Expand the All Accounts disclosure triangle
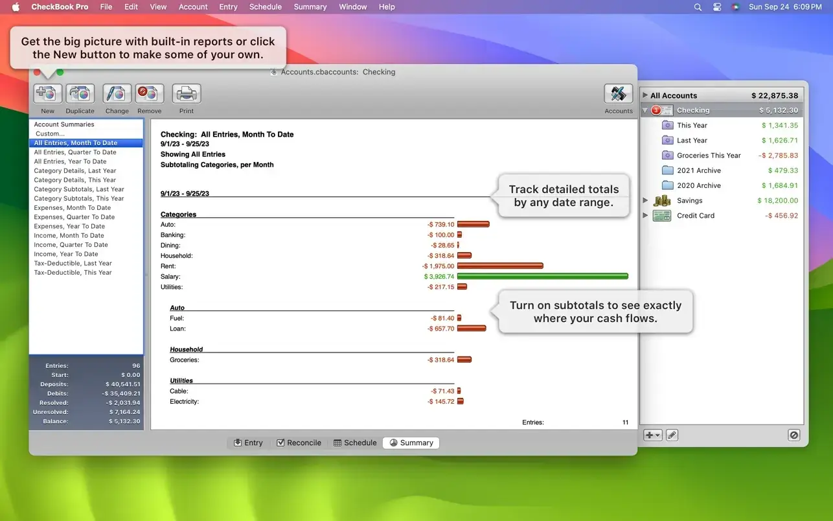Viewport: 833px width, 521px height. coord(645,95)
